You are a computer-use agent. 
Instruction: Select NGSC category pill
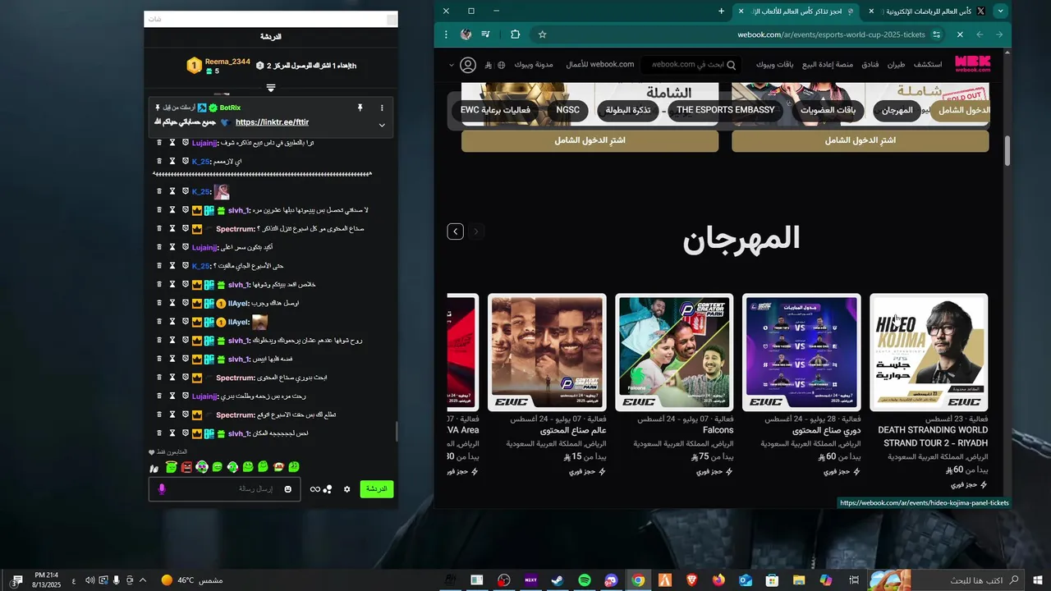(567, 110)
